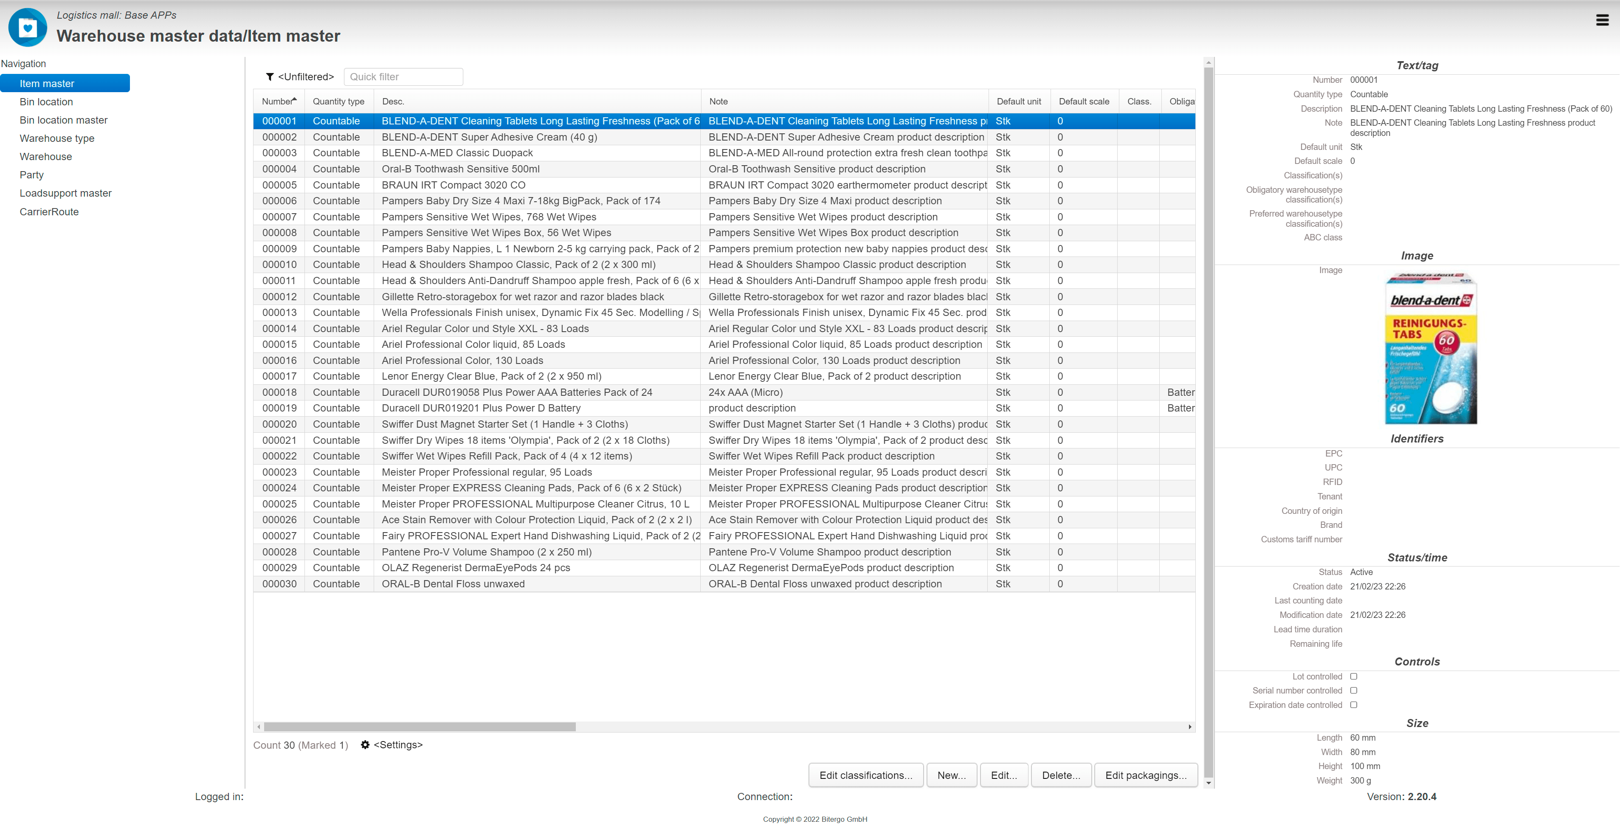
Task: Open the hamburger menu icon
Action: [x=1602, y=20]
